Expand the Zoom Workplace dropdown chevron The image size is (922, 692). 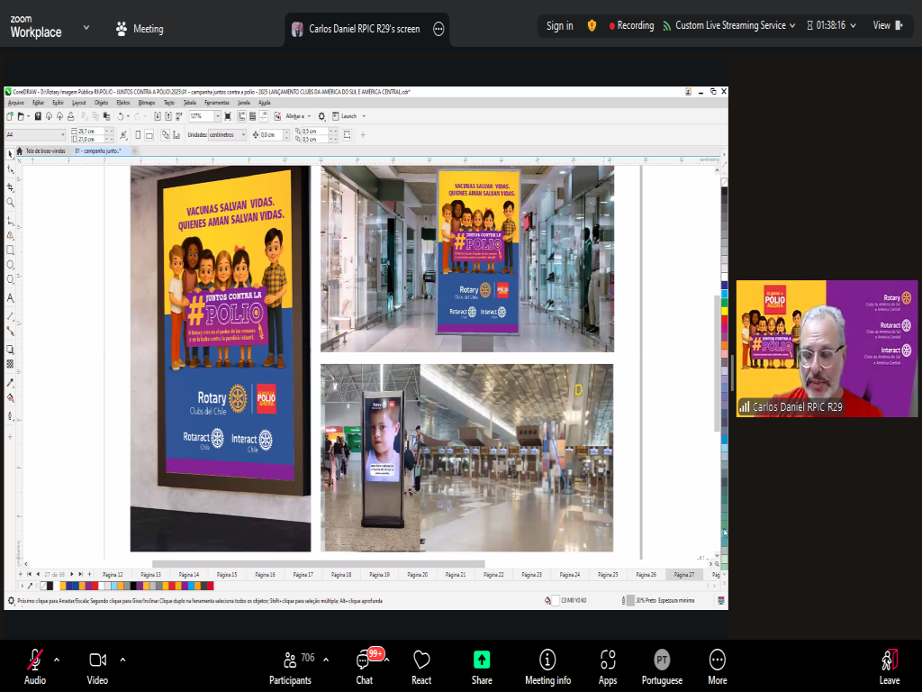click(86, 28)
